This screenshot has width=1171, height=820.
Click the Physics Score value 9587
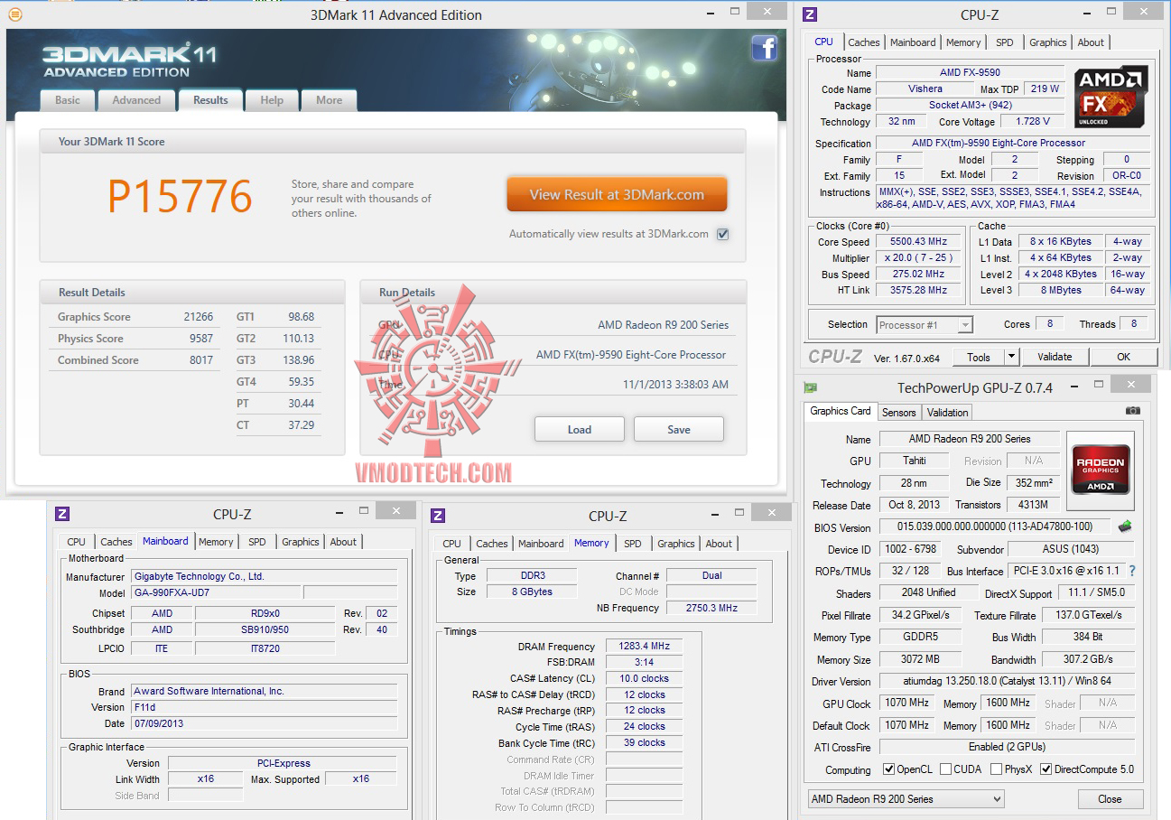click(200, 339)
